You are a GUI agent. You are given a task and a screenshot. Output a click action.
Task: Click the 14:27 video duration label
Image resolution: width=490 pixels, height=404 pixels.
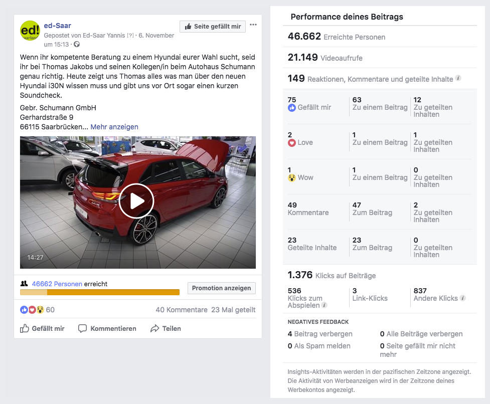coord(35,258)
